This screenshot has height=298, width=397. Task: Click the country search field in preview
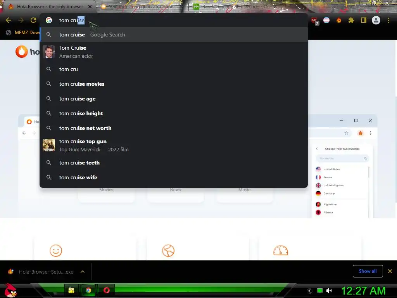(342, 158)
